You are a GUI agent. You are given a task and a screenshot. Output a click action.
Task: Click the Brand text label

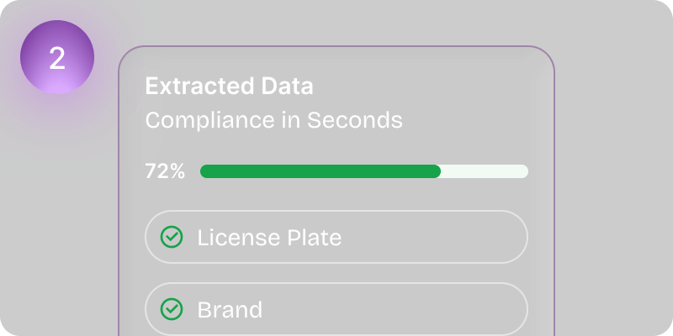click(230, 309)
